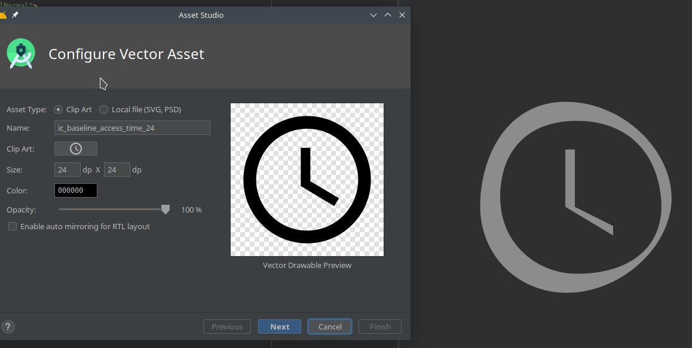Click the Android Studio logo in header

coord(21,54)
